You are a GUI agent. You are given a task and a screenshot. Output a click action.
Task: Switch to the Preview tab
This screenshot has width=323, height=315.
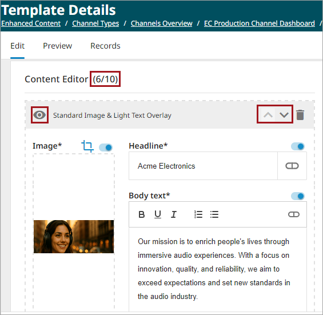coord(58,46)
